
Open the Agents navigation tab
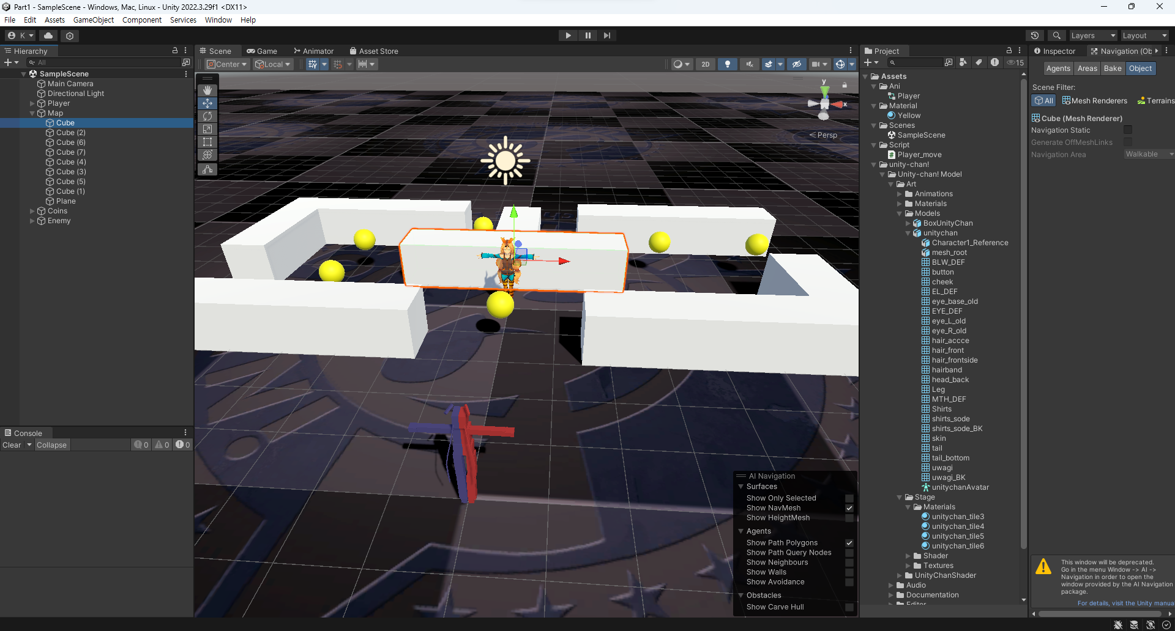click(1058, 68)
